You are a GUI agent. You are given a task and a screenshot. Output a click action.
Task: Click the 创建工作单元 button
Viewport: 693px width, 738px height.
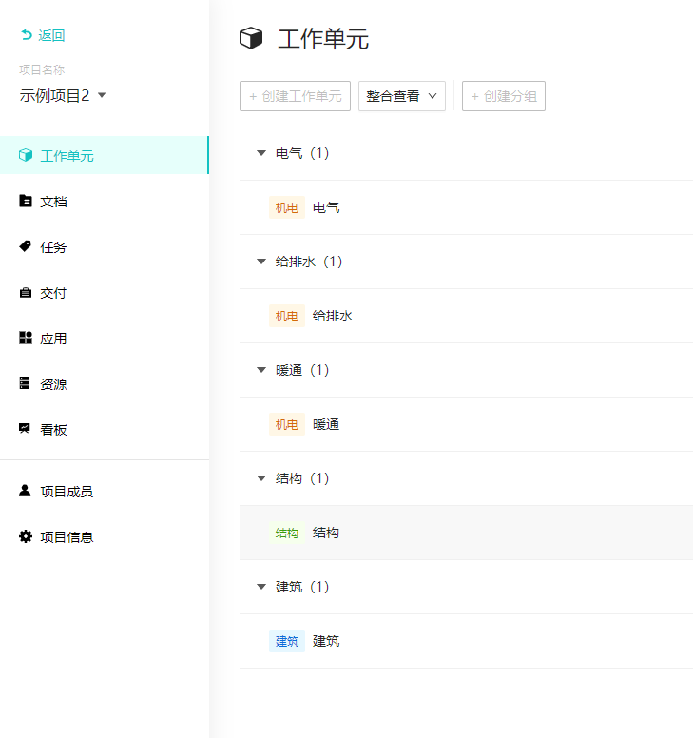tap(295, 96)
